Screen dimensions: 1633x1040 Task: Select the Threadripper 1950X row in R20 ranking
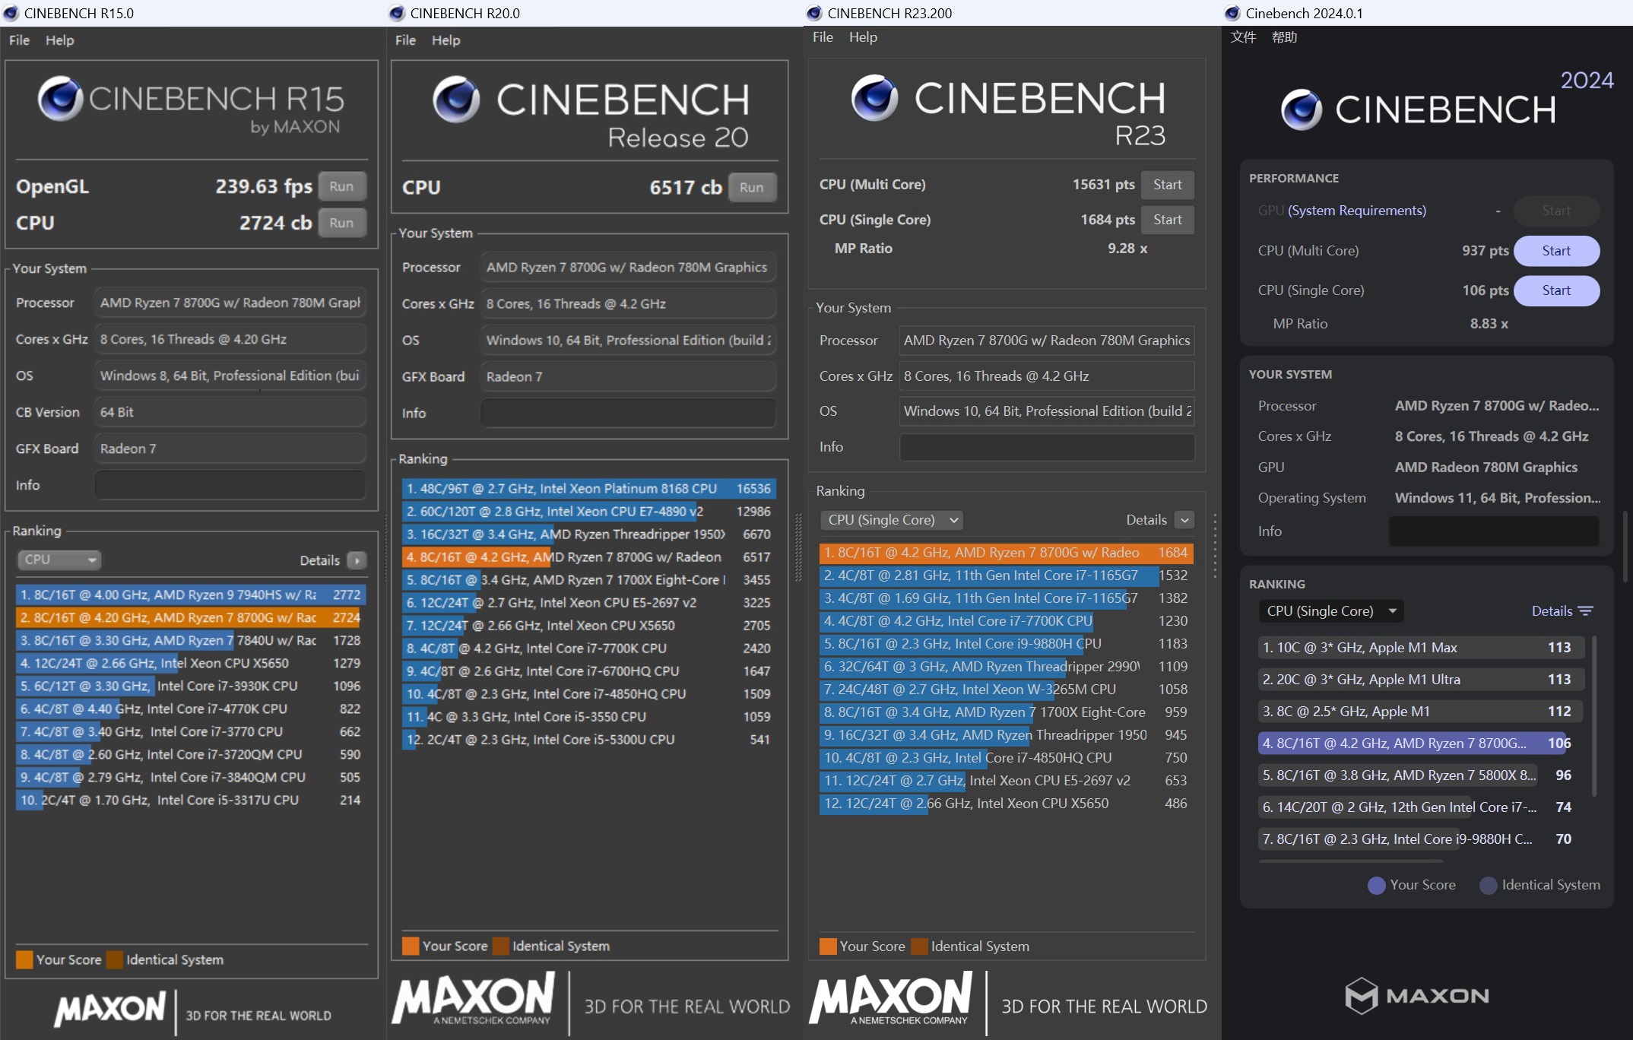(588, 534)
